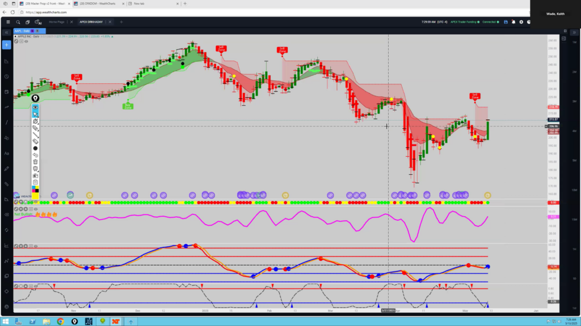Expand the oscillator panel plus box
Image resolution: width=581 pixels, height=326 pixels.
point(31,246)
